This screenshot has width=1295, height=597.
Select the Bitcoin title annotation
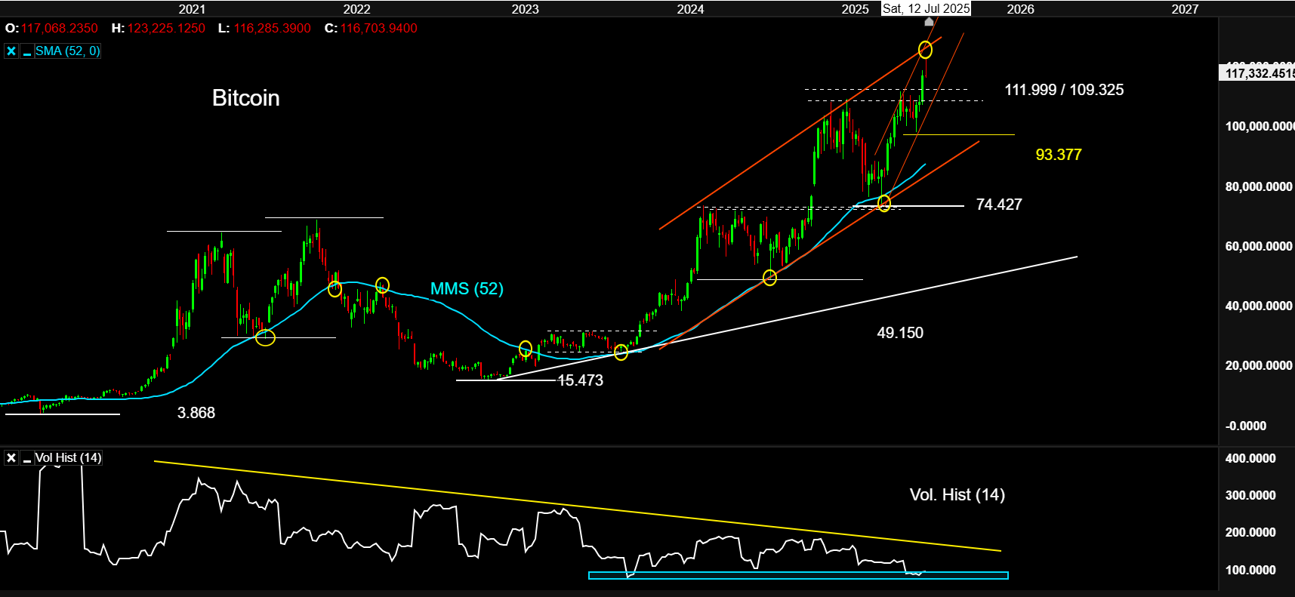coord(246,98)
